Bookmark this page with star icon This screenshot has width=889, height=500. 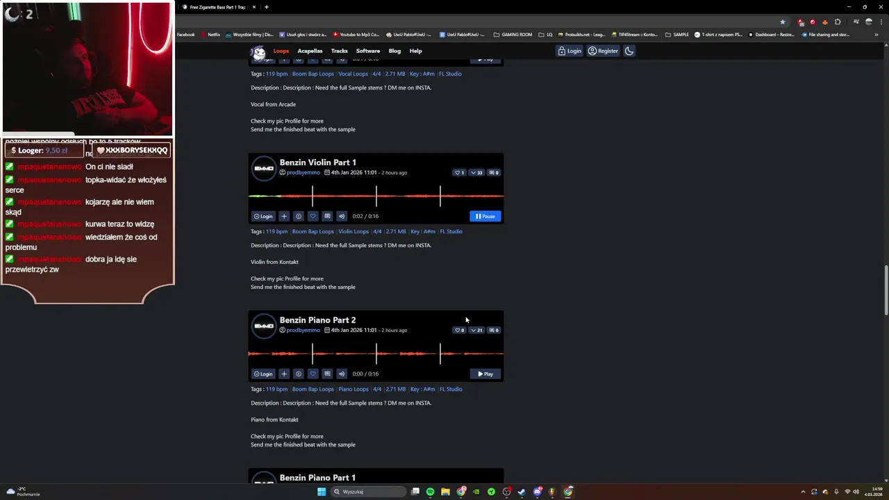(783, 22)
